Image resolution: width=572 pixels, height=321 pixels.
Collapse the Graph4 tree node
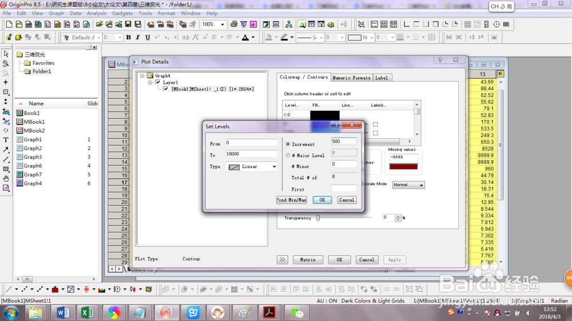142,76
